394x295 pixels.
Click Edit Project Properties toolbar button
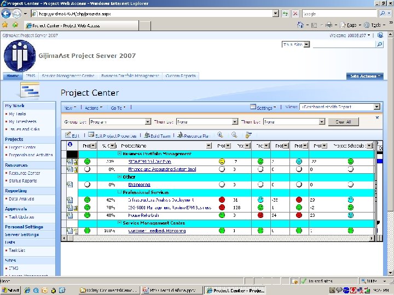(x=112, y=135)
